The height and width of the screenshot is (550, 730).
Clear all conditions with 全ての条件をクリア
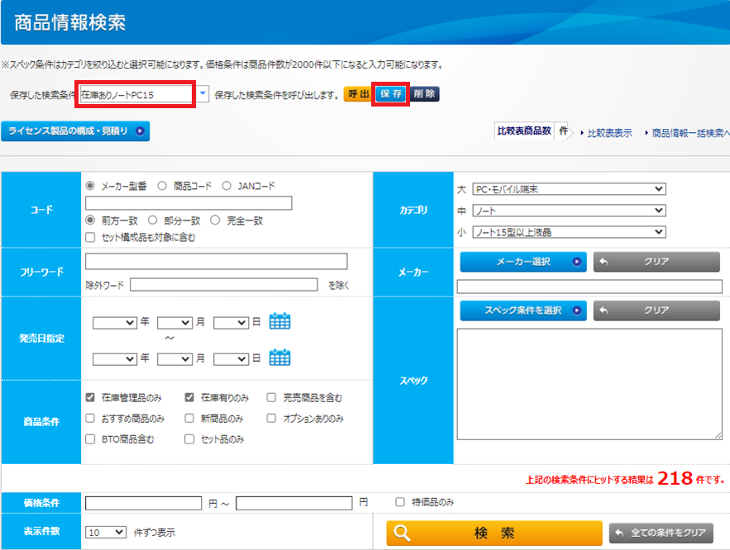[x=661, y=533]
